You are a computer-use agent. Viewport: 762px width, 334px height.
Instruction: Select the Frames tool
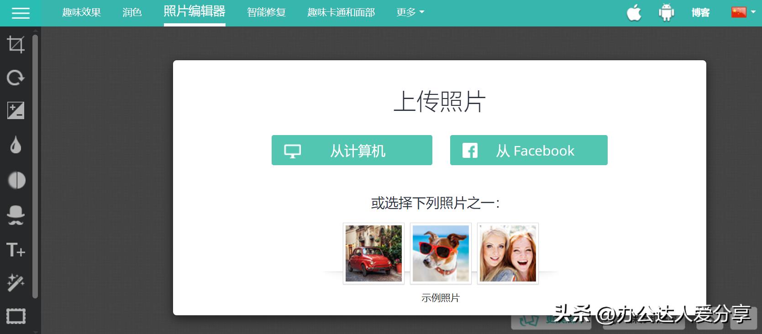pyautogui.click(x=16, y=316)
